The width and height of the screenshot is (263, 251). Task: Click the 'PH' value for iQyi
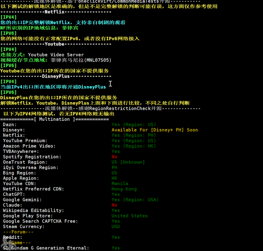tap(114, 168)
